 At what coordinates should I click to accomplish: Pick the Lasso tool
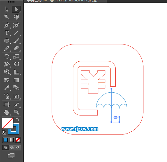[16, 17]
